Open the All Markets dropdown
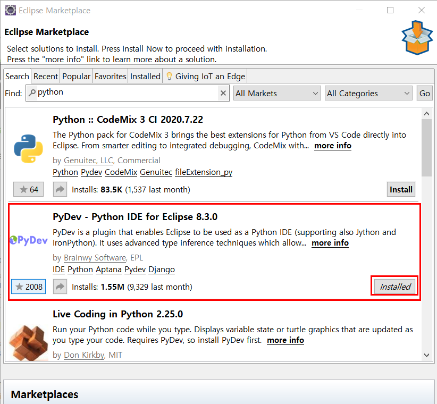Viewport: 437px width, 404px height. pos(277,94)
